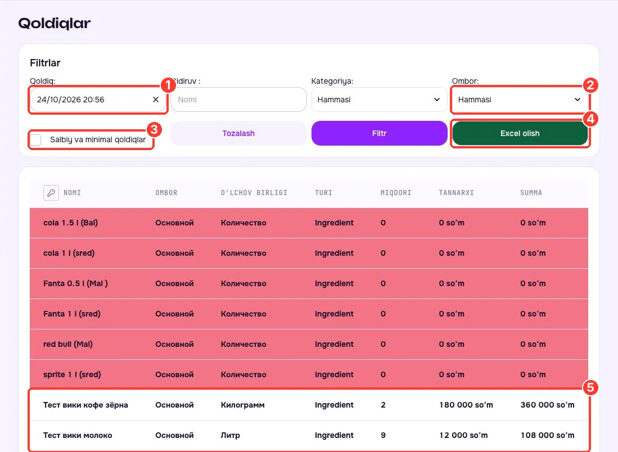618x452 pixels.
Task: Apply filters with the Filtr button
Action: point(379,133)
